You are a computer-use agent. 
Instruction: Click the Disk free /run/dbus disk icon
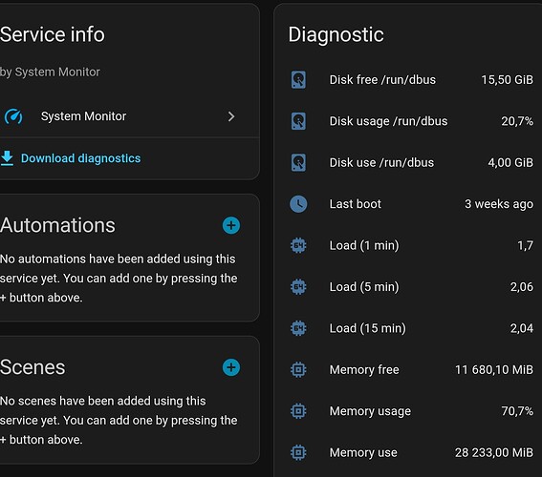[x=298, y=80]
